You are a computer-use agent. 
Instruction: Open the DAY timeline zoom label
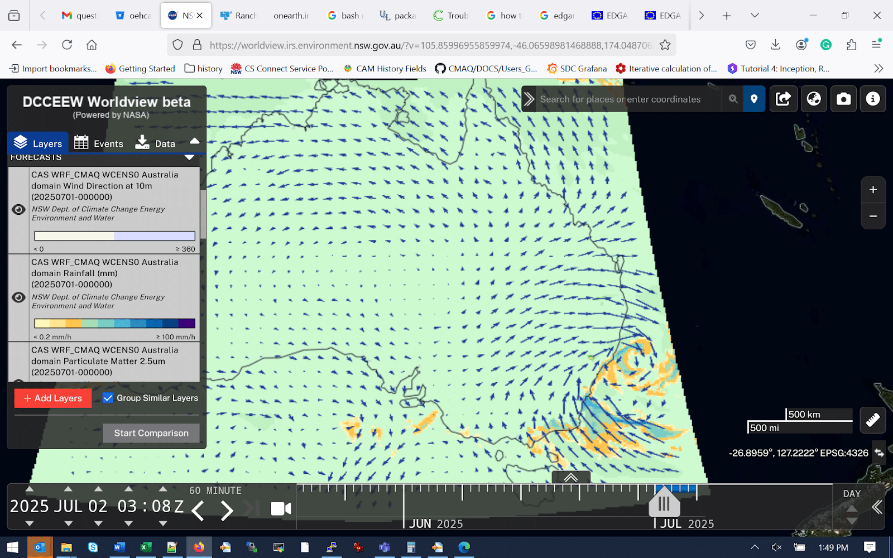852,494
